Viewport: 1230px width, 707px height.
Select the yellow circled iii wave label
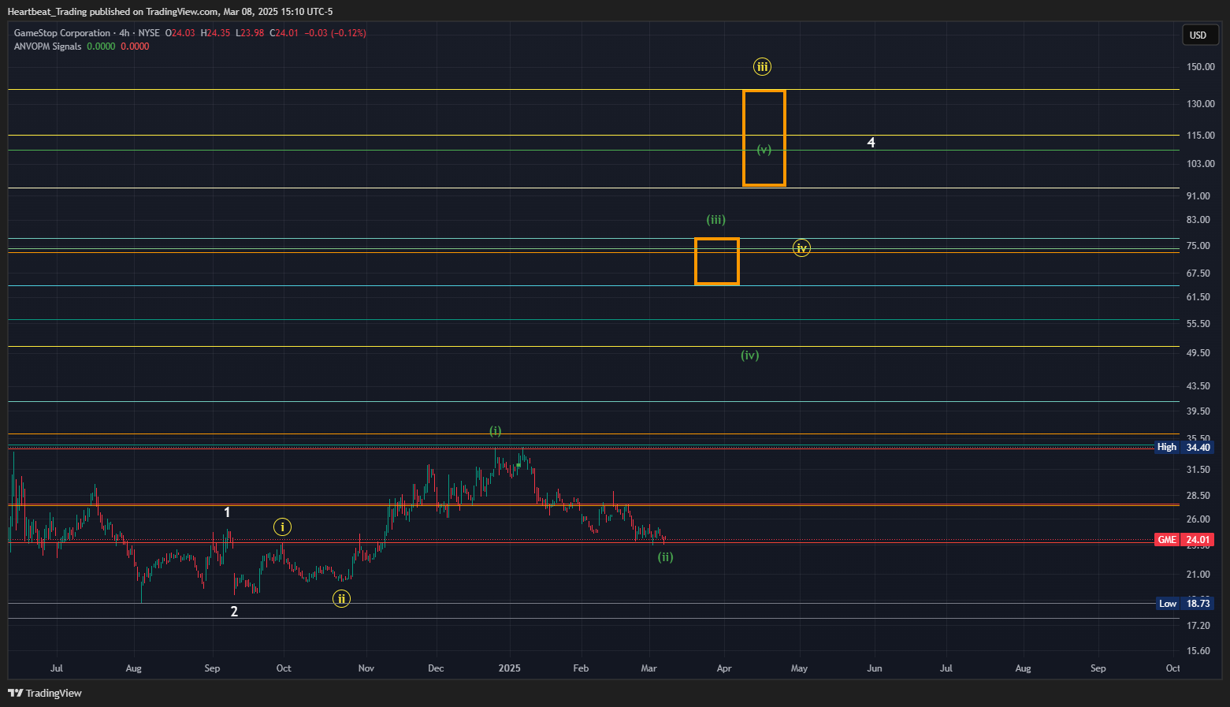click(762, 67)
